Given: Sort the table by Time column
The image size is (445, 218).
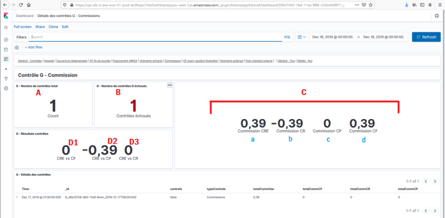Looking at the screenshot, I should (x=26, y=189).
